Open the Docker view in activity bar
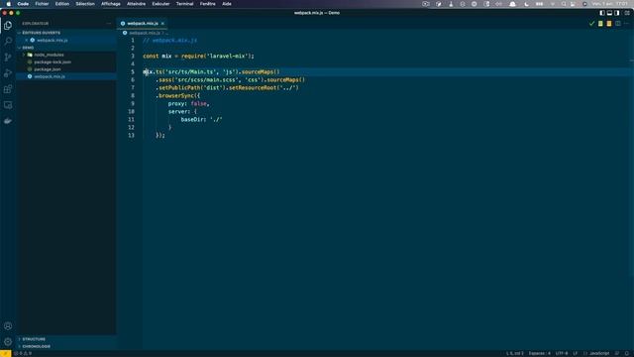 pos(8,121)
